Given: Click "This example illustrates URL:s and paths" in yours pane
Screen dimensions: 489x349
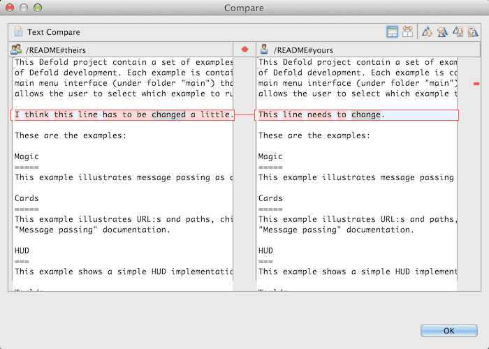Looking at the screenshot, I should (x=356, y=219).
